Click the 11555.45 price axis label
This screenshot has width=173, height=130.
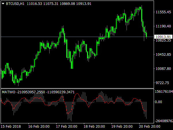point(163,12)
